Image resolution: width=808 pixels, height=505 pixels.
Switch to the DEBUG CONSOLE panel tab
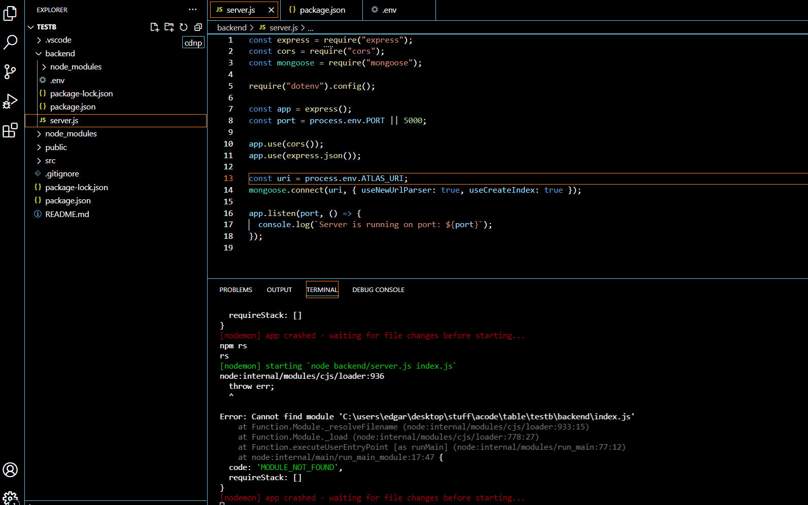pyautogui.click(x=378, y=290)
